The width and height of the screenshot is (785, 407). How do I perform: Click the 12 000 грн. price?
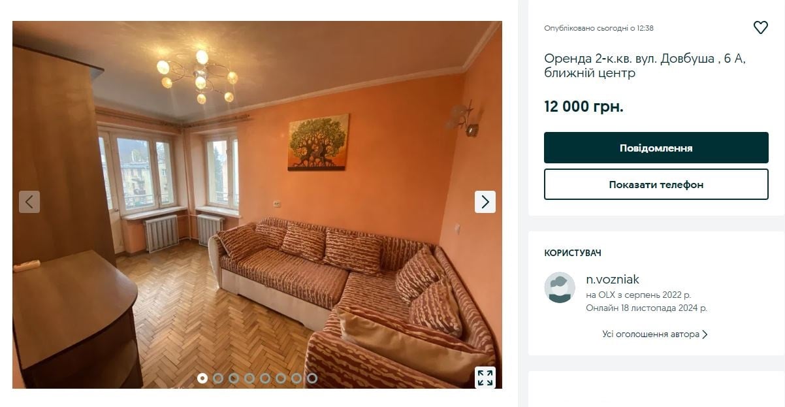[x=584, y=106]
